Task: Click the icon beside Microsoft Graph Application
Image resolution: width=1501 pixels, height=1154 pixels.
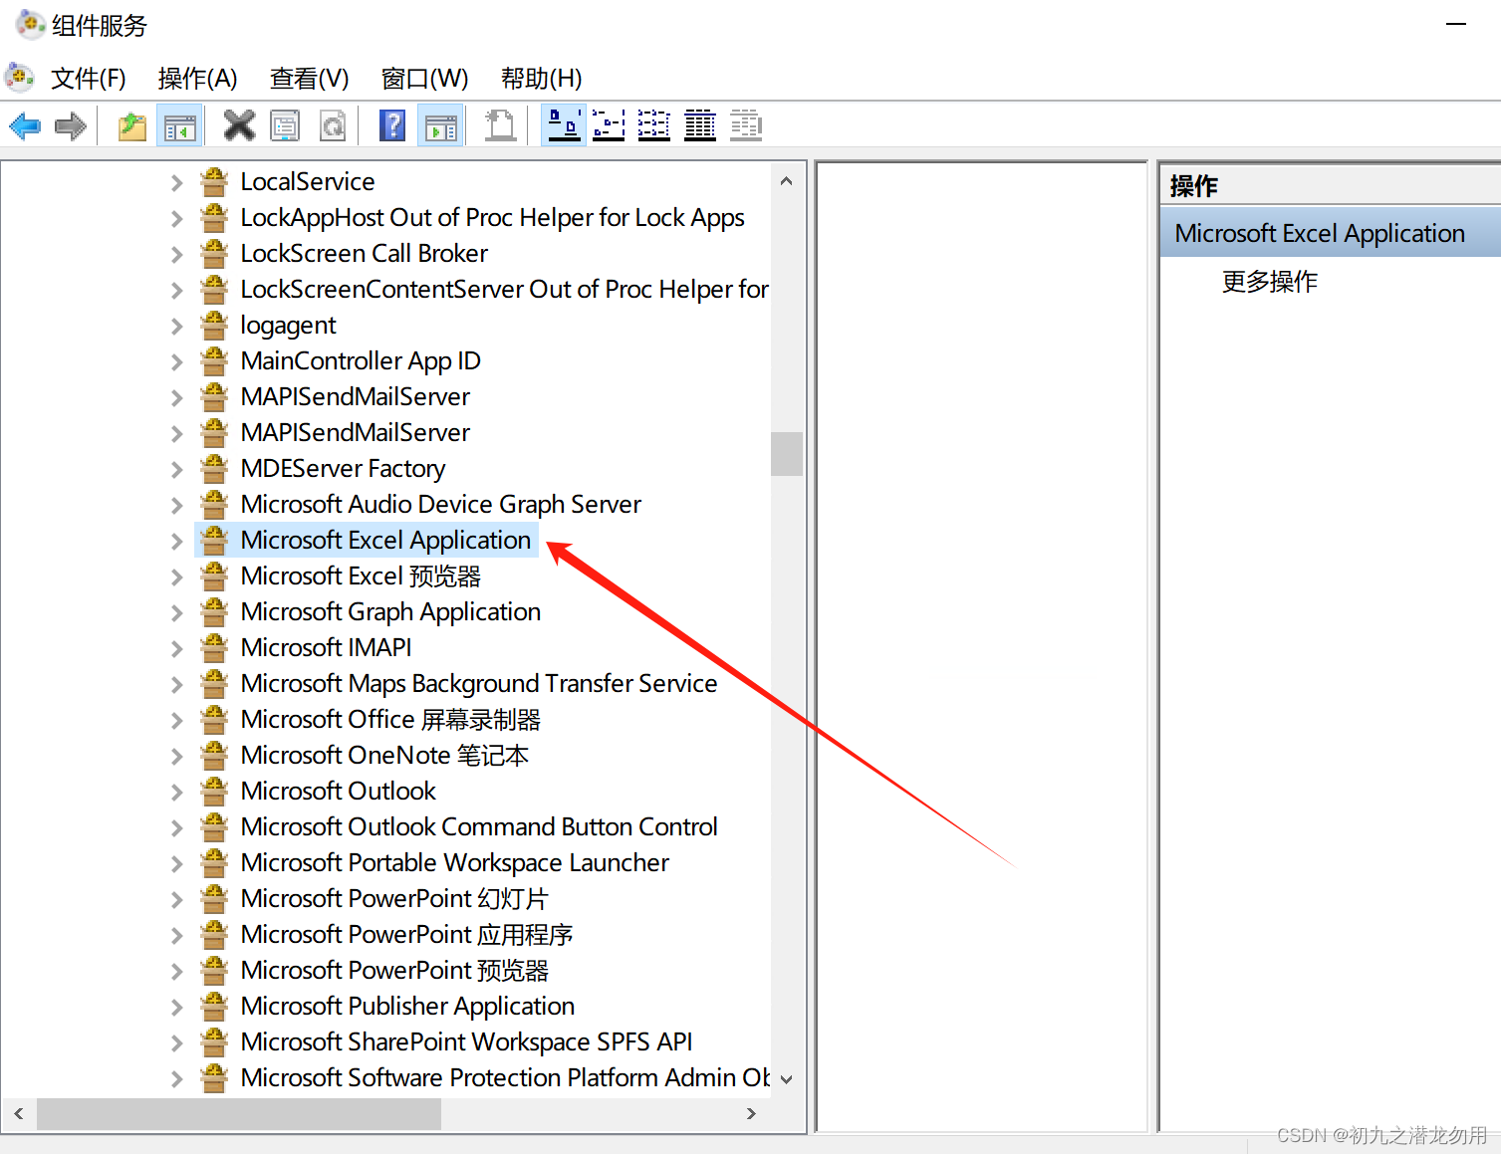Action: (214, 612)
